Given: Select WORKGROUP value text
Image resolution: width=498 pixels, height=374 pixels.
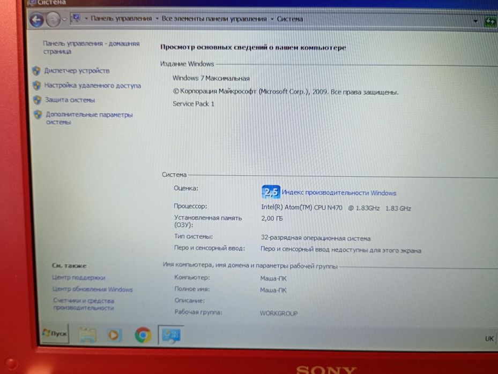Looking at the screenshot, I should 279,313.
